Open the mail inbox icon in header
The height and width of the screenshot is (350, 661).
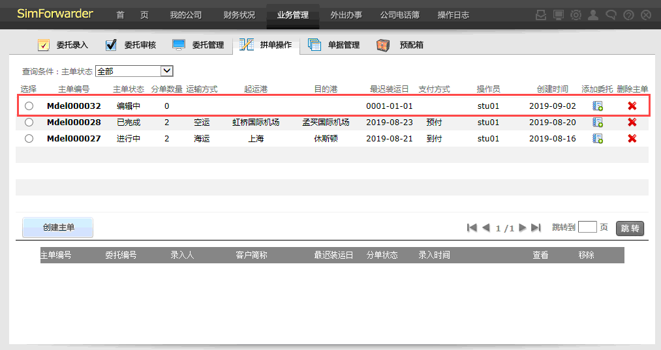541,15
